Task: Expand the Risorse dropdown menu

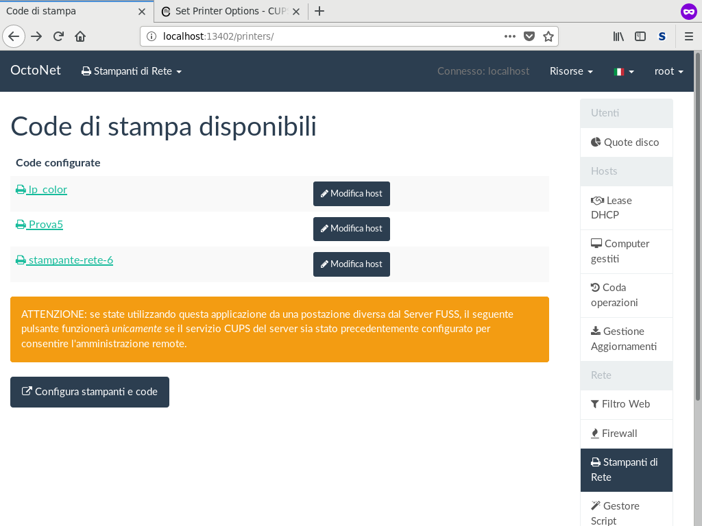Action: pyautogui.click(x=571, y=71)
